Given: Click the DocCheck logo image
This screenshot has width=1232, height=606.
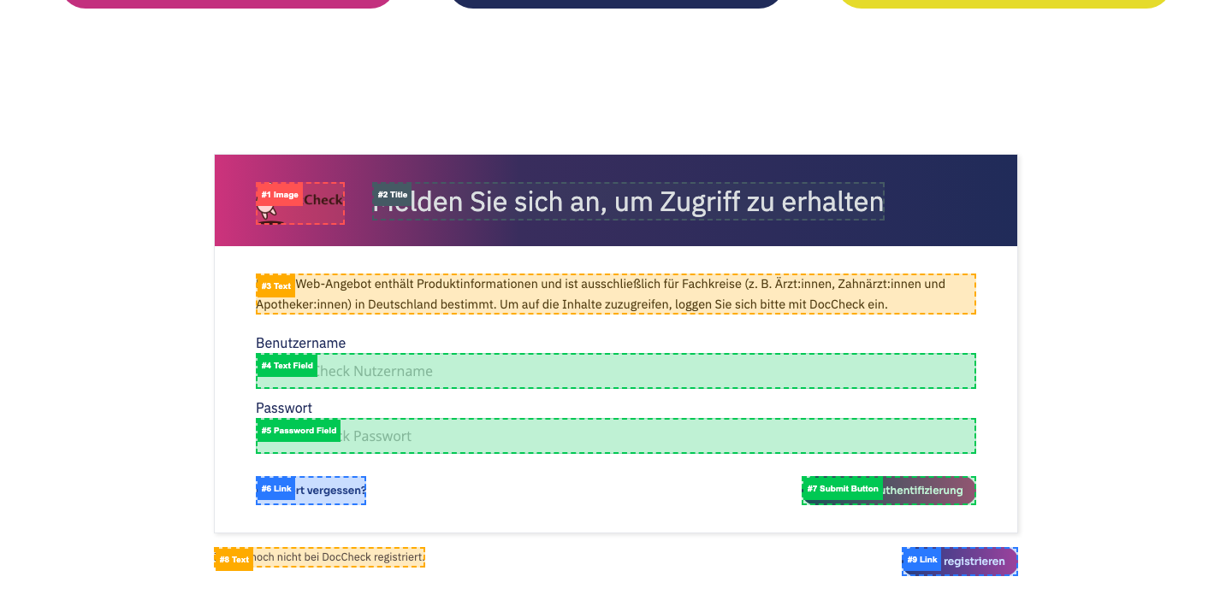Looking at the screenshot, I should point(301,203).
